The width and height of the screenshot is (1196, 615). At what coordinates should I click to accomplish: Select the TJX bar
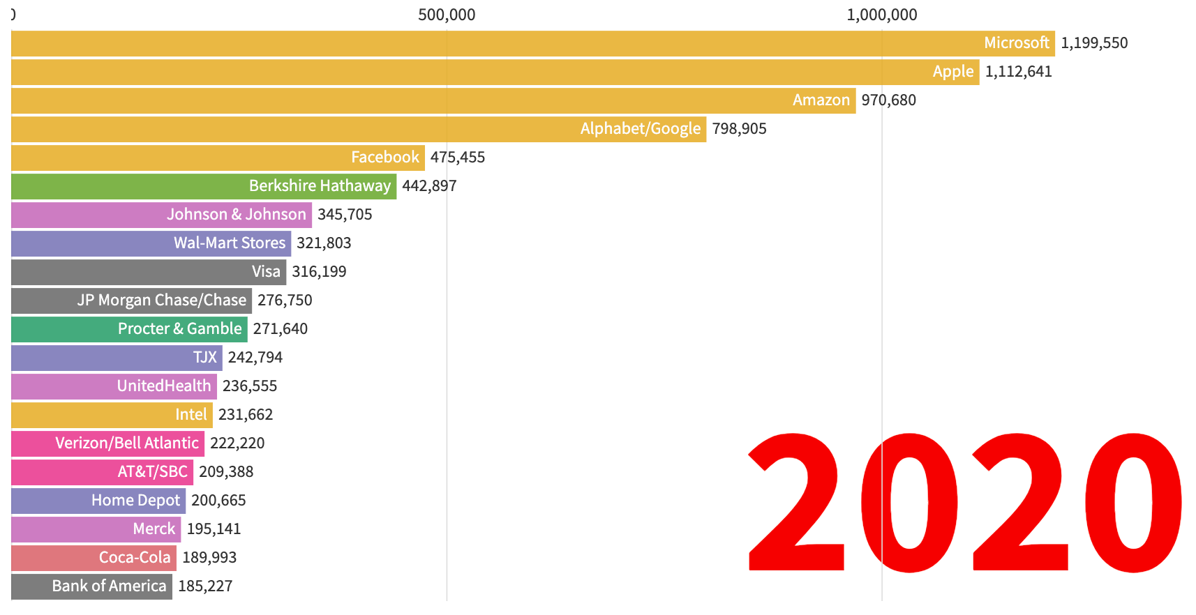point(117,358)
